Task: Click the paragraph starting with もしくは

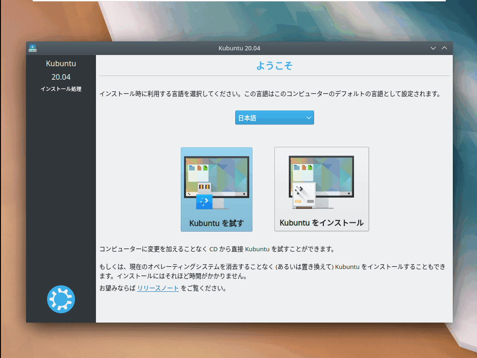Action: (x=273, y=271)
